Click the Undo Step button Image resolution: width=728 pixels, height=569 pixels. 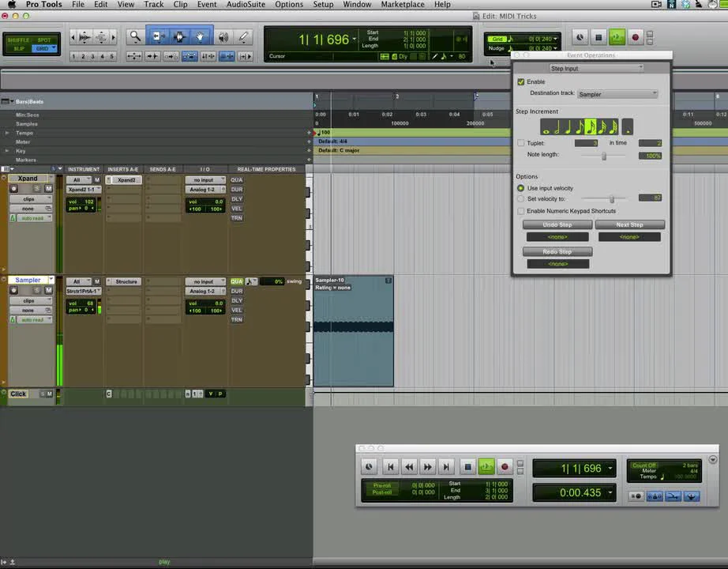click(x=557, y=224)
